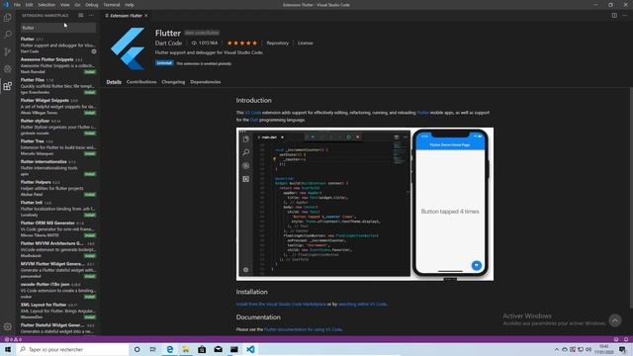Open Task View on the taskbar
This screenshot has width=633, height=356.
click(153, 349)
